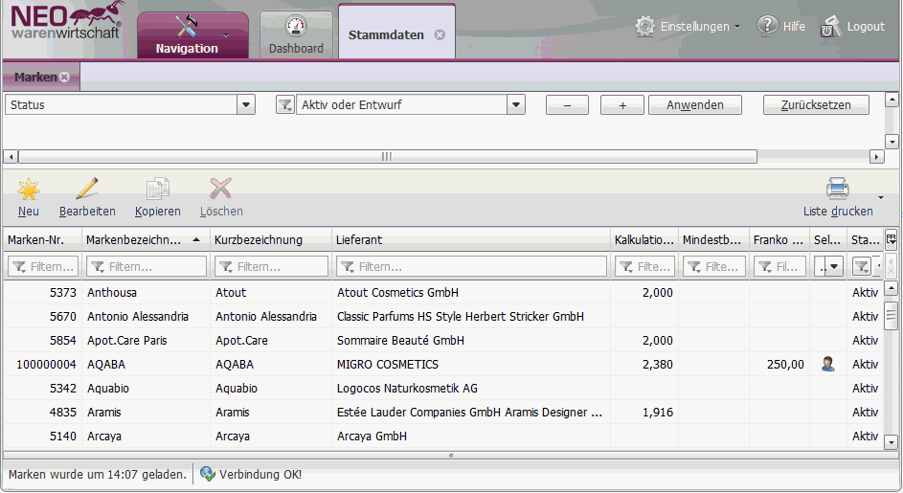This screenshot has height=493, width=903.
Task: Remove filter row with minus button
Action: click(567, 104)
